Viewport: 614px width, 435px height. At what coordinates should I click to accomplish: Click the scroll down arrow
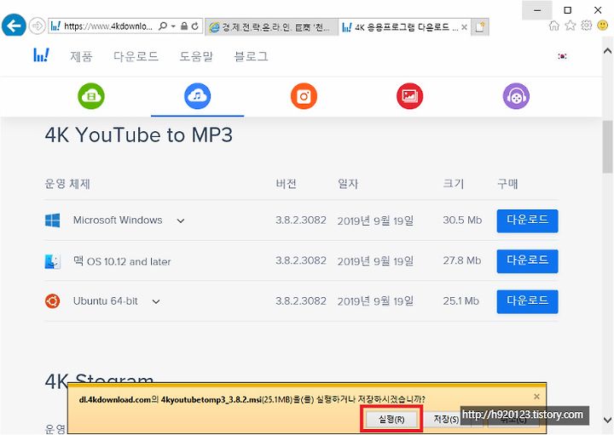pyautogui.click(x=607, y=421)
